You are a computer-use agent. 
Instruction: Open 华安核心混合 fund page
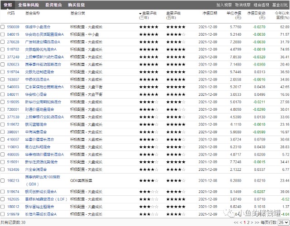36,94
